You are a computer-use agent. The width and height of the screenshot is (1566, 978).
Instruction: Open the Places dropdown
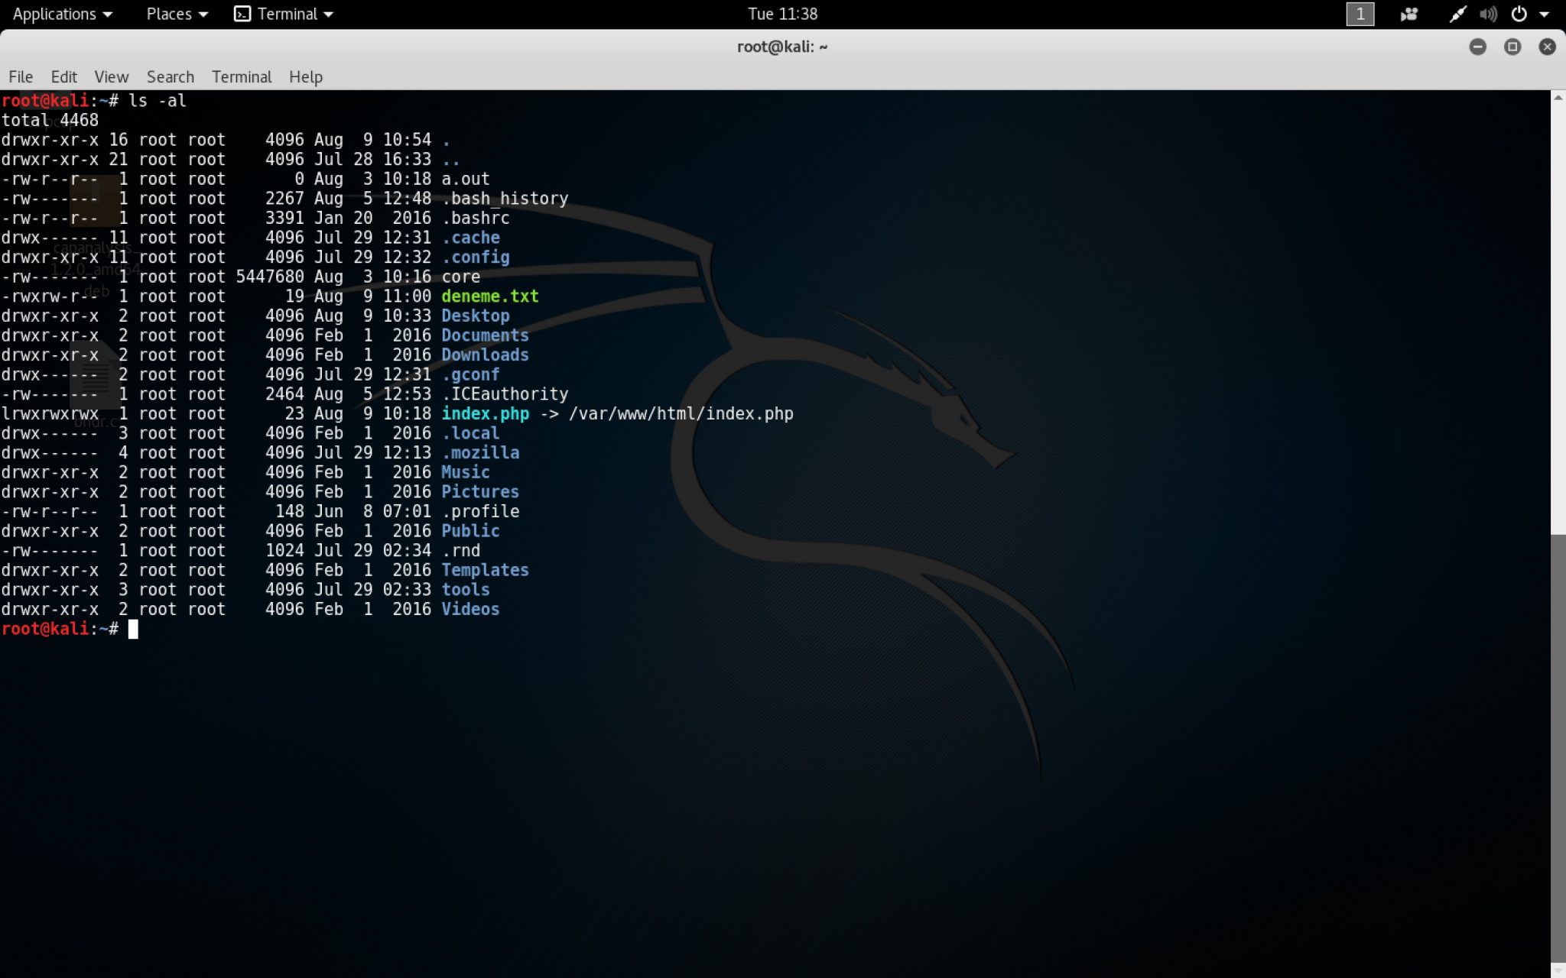coord(177,15)
